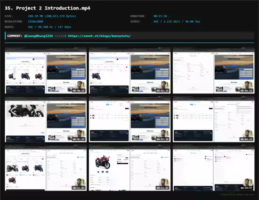Open thumbnail frame at 00:09:21
This screenshot has height=200, width=259.
[214, 119]
